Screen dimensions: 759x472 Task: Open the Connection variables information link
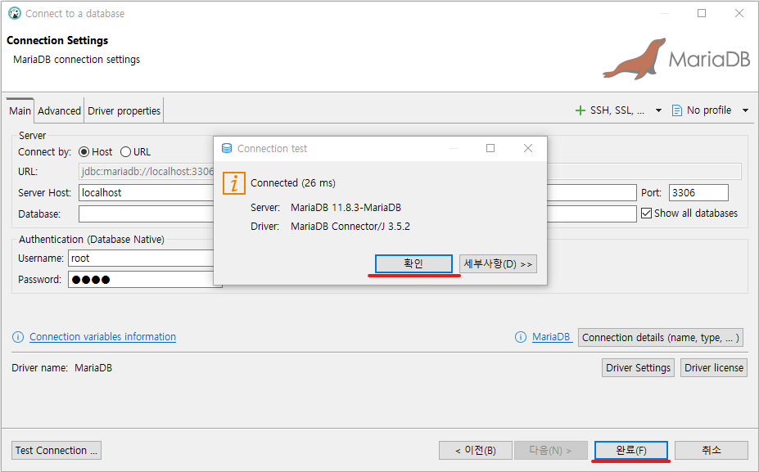(x=102, y=337)
